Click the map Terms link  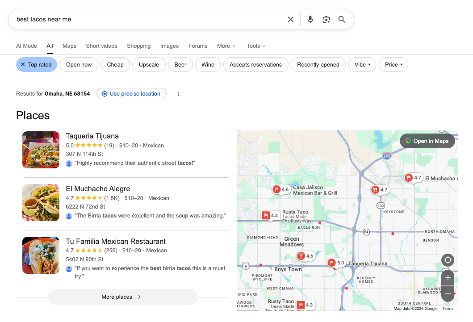[448, 309]
